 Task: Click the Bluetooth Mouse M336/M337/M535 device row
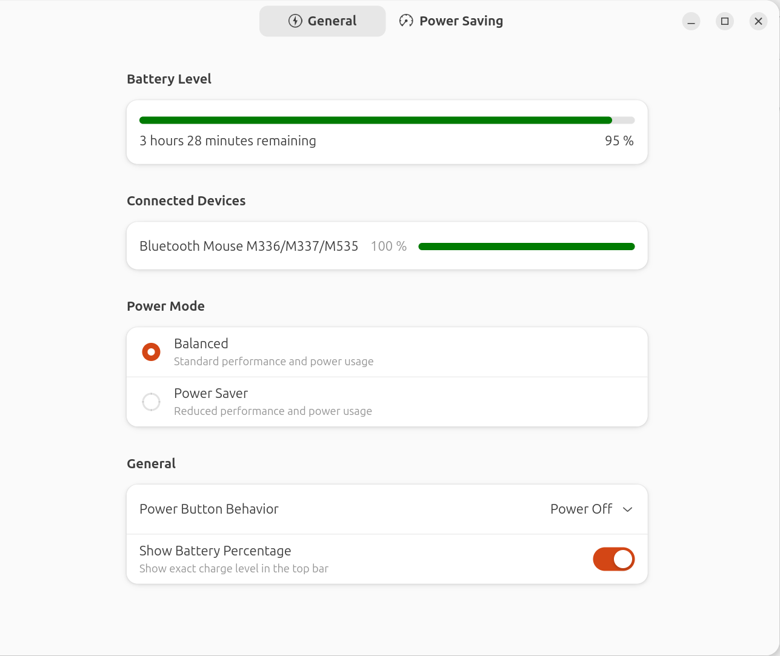tap(248, 246)
